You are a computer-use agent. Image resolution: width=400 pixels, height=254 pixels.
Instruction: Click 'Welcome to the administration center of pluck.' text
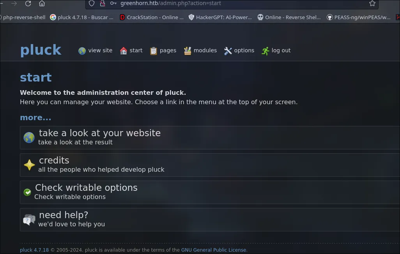[x=103, y=93]
